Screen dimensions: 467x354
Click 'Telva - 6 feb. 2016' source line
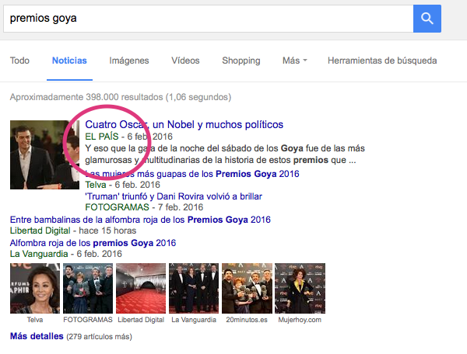(123, 185)
